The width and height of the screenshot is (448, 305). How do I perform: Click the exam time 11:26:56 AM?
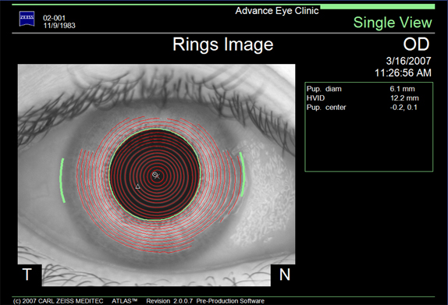[x=403, y=73]
